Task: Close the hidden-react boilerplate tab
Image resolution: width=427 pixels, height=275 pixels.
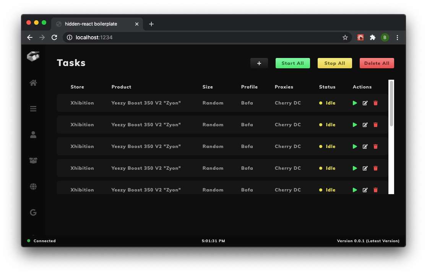Action: click(x=137, y=24)
